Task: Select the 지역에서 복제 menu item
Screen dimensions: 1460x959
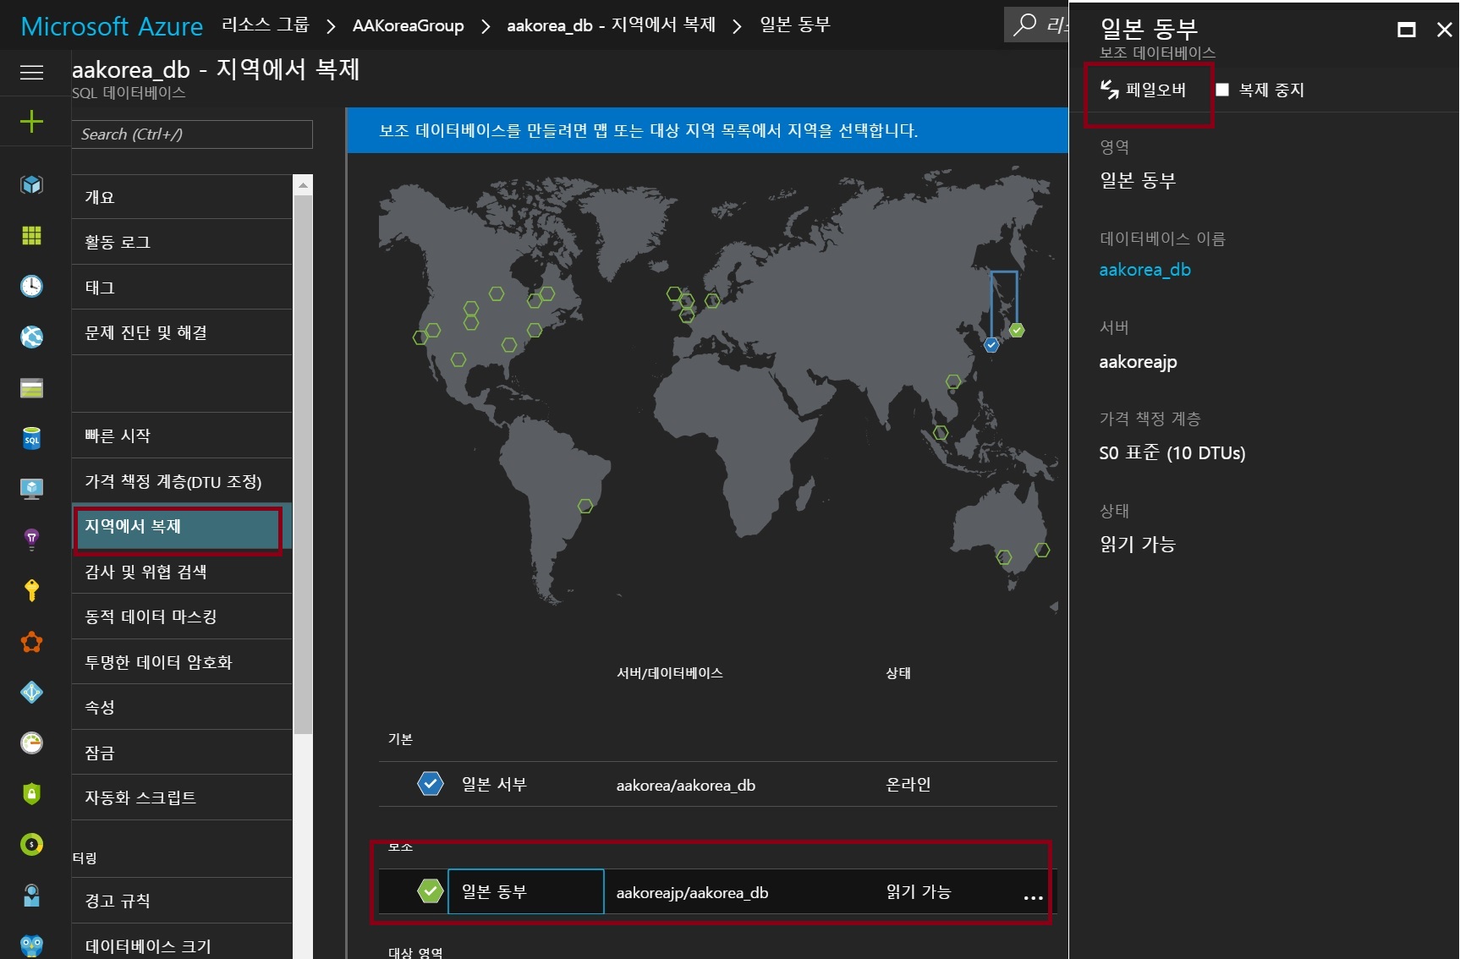Action: click(182, 527)
